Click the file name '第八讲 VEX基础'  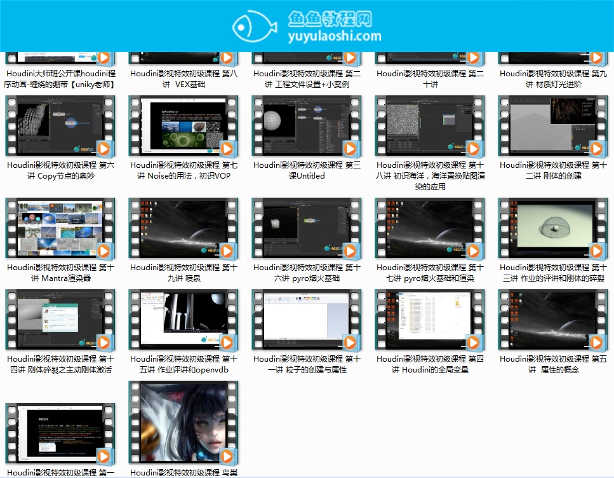184,79
